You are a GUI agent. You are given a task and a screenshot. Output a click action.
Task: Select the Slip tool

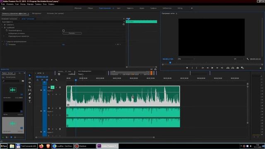tap(29, 90)
